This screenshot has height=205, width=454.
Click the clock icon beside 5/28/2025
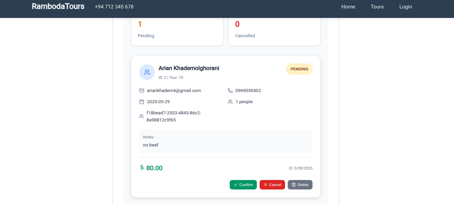click(x=290, y=168)
